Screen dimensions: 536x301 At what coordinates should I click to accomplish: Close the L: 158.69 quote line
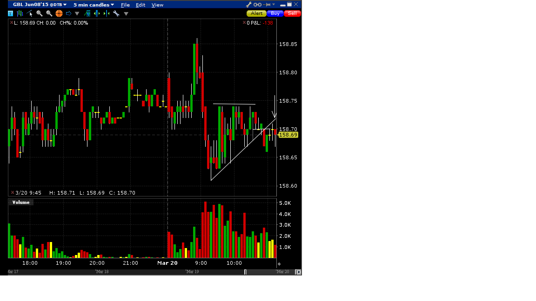[x=12, y=22]
